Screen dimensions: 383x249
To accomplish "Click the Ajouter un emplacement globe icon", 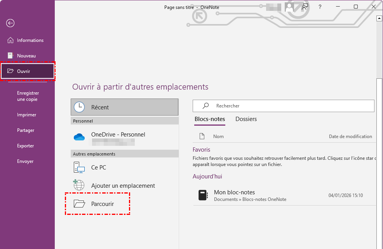I will (x=79, y=185).
